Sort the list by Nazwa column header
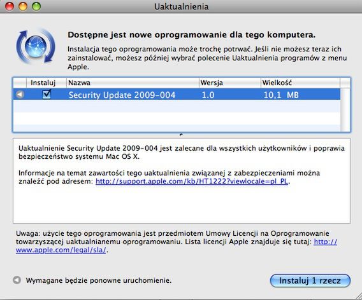Image resolution: width=362 pixels, height=300 pixels. (133, 83)
